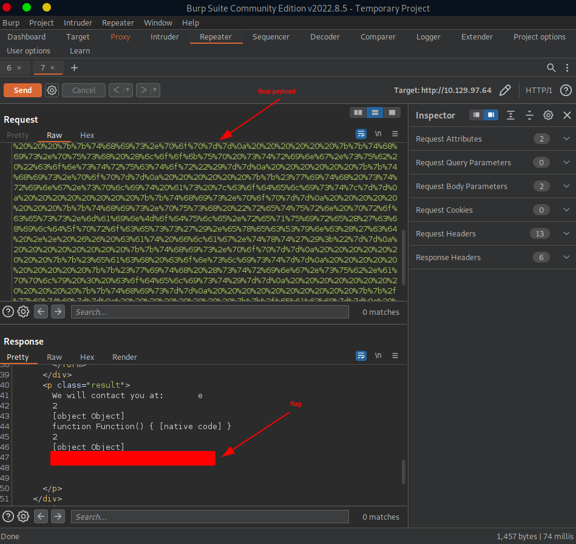Close the Inspector panel

[567, 115]
